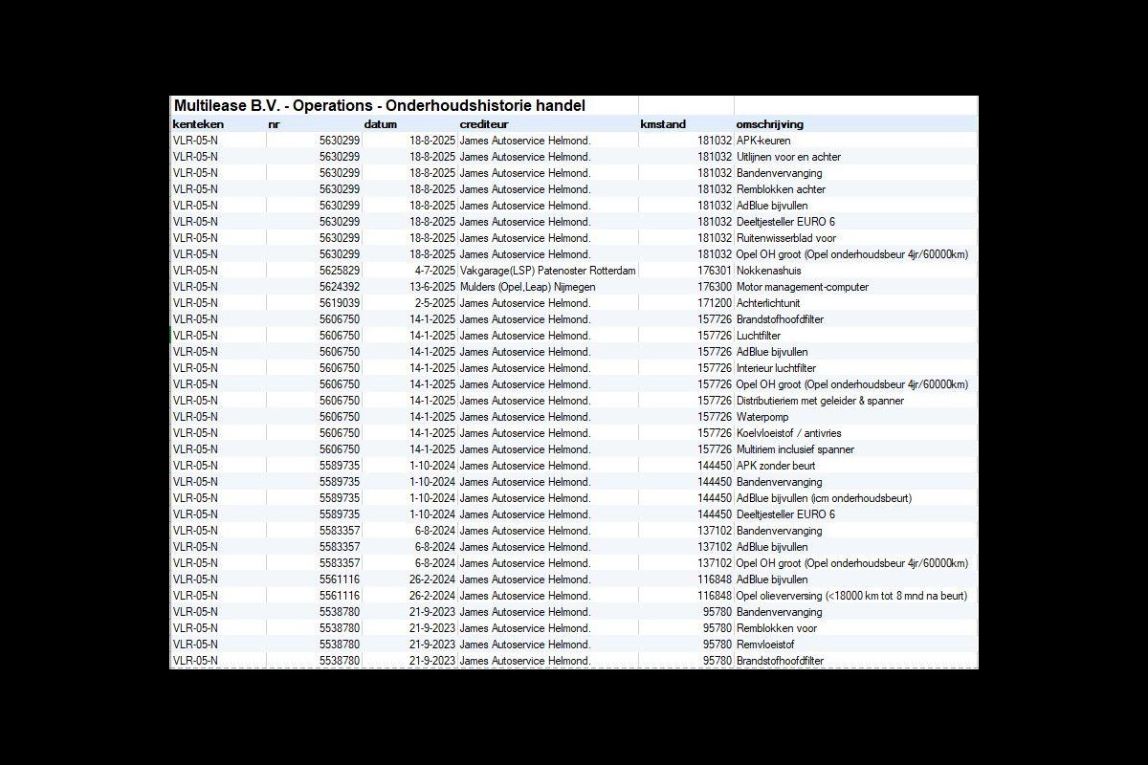Viewport: 1148px width, 765px height.
Task: Select the 'nr' column header
Action: coord(275,124)
